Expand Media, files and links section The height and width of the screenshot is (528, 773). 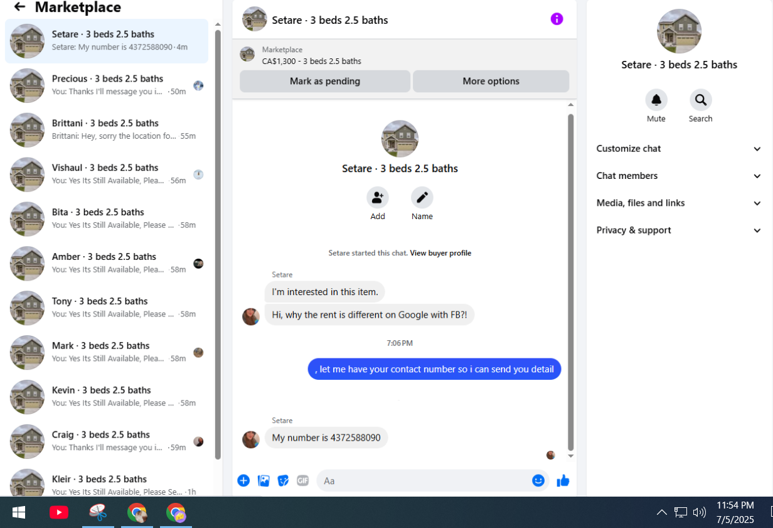point(679,203)
